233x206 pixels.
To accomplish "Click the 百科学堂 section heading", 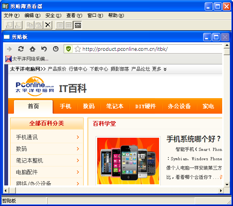I will pyautogui.click(x=105, y=124).
